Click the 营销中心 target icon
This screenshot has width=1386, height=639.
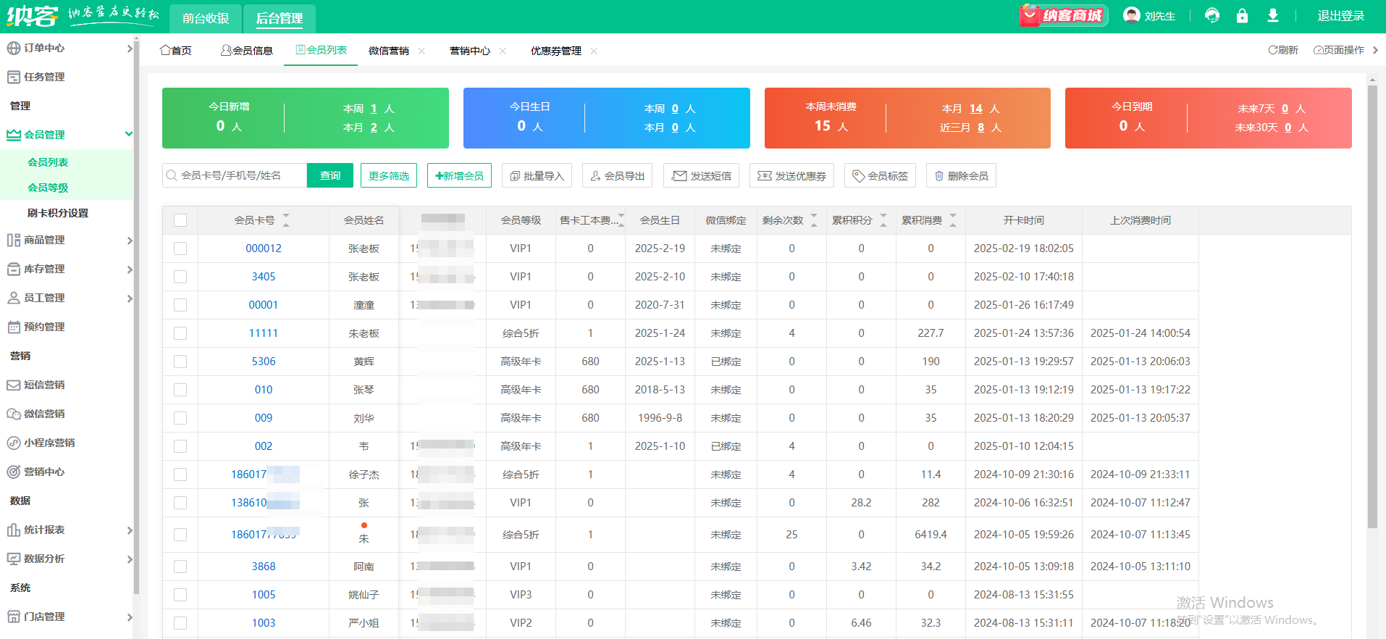point(13,472)
